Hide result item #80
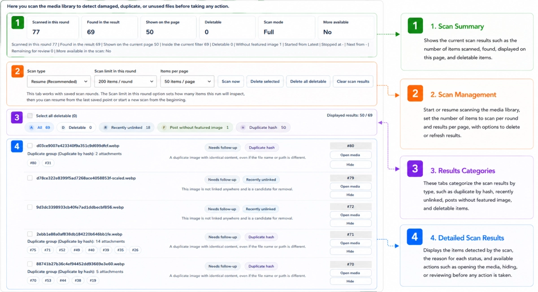This screenshot has width=538, height=292. (x=351, y=164)
